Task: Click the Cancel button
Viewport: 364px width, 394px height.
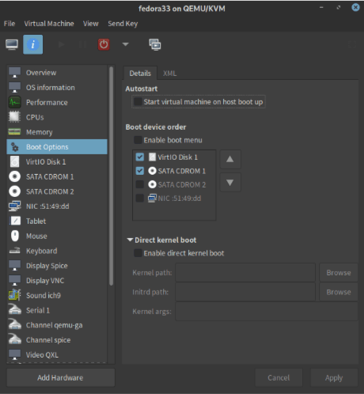Action: [x=279, y=377]
